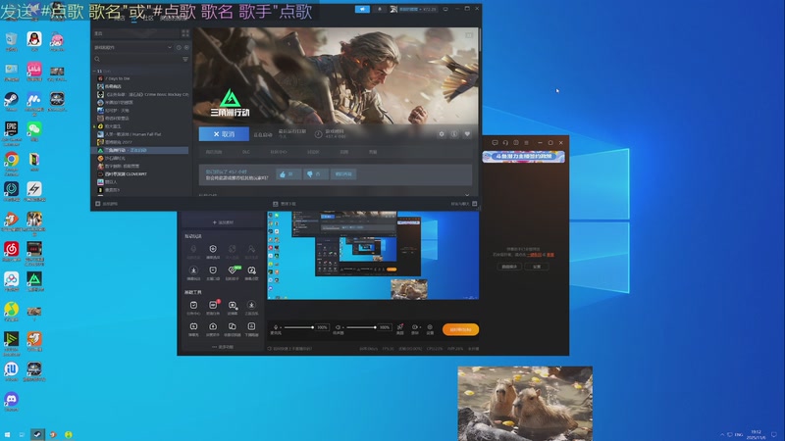785x441 pixels.
Task: Select 7 Days to Die in the library
Action: pyautogui.click(x=117, y=78)
